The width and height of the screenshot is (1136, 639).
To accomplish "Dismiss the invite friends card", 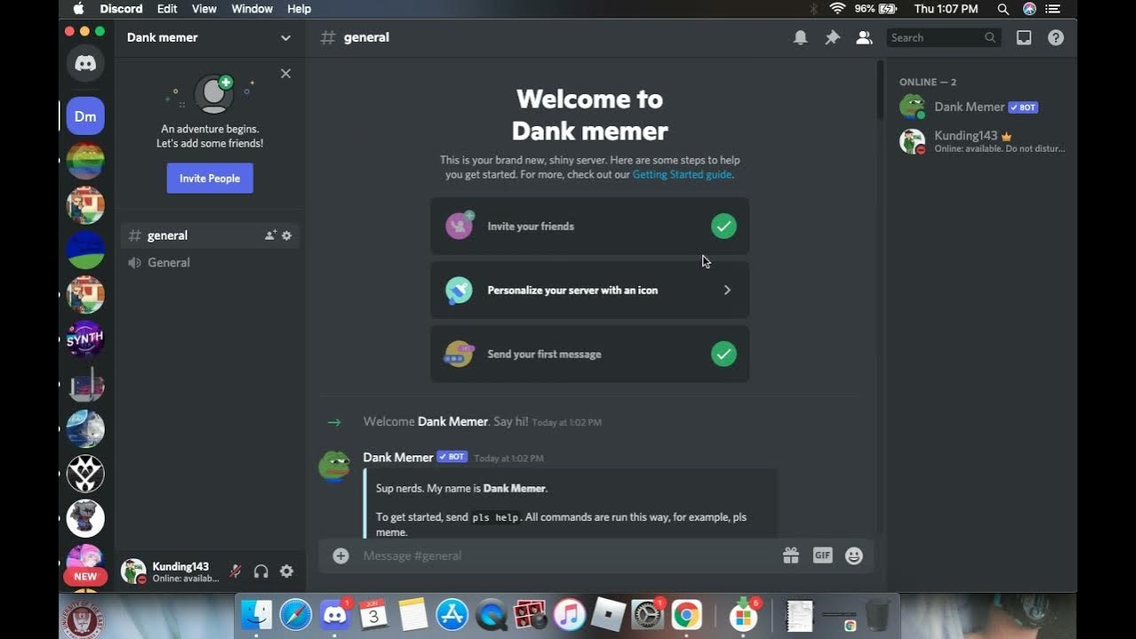I will pos(286,74).
